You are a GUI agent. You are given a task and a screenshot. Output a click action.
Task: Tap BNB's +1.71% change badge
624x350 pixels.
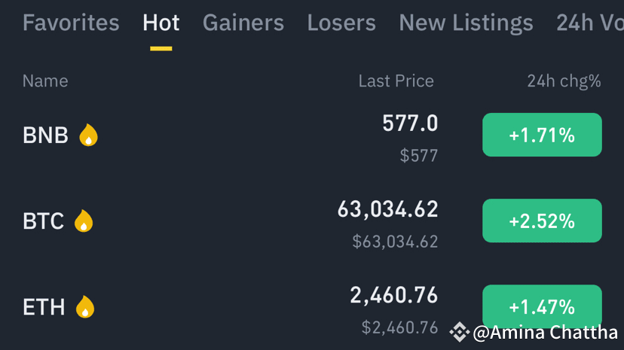tap(542, 135)
